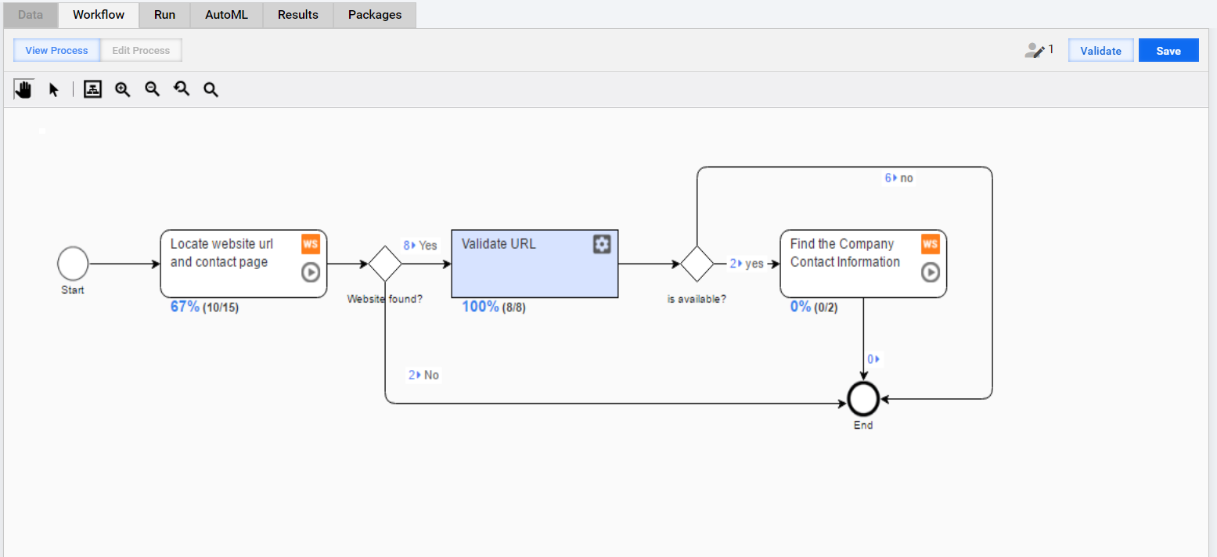Select the Locate website url task box
1217x557 pixels.
click(243, 264)
